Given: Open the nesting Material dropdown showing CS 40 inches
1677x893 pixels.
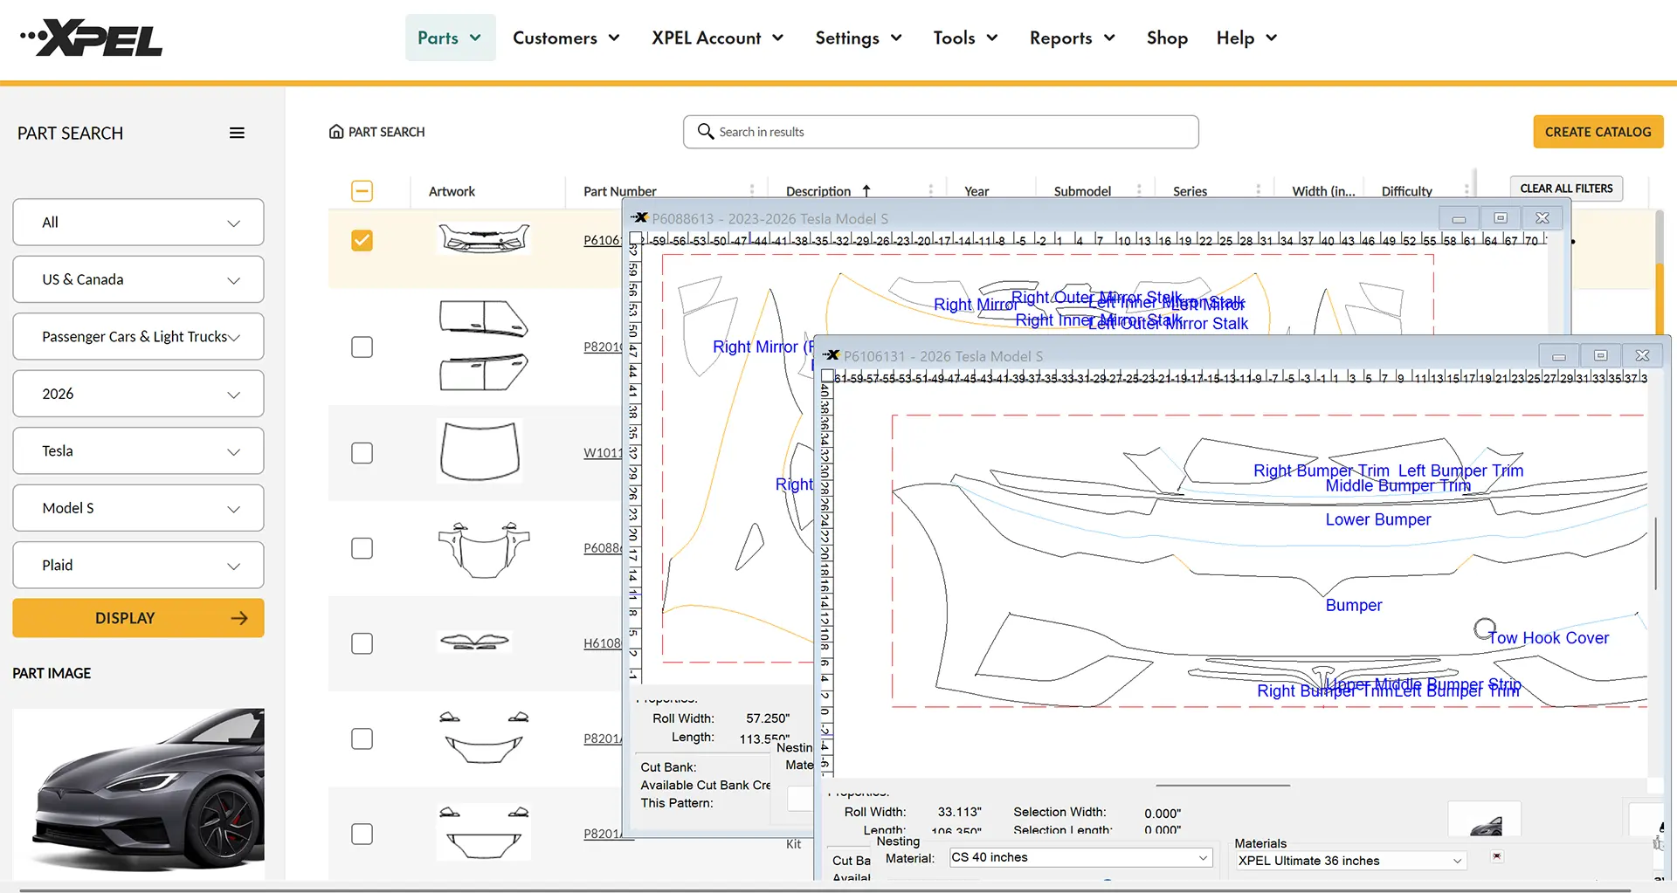Looking at the screenshot, I should tap(1080, 857).
